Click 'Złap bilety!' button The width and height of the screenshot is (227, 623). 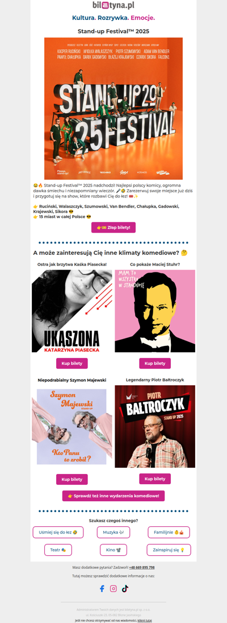113,227
